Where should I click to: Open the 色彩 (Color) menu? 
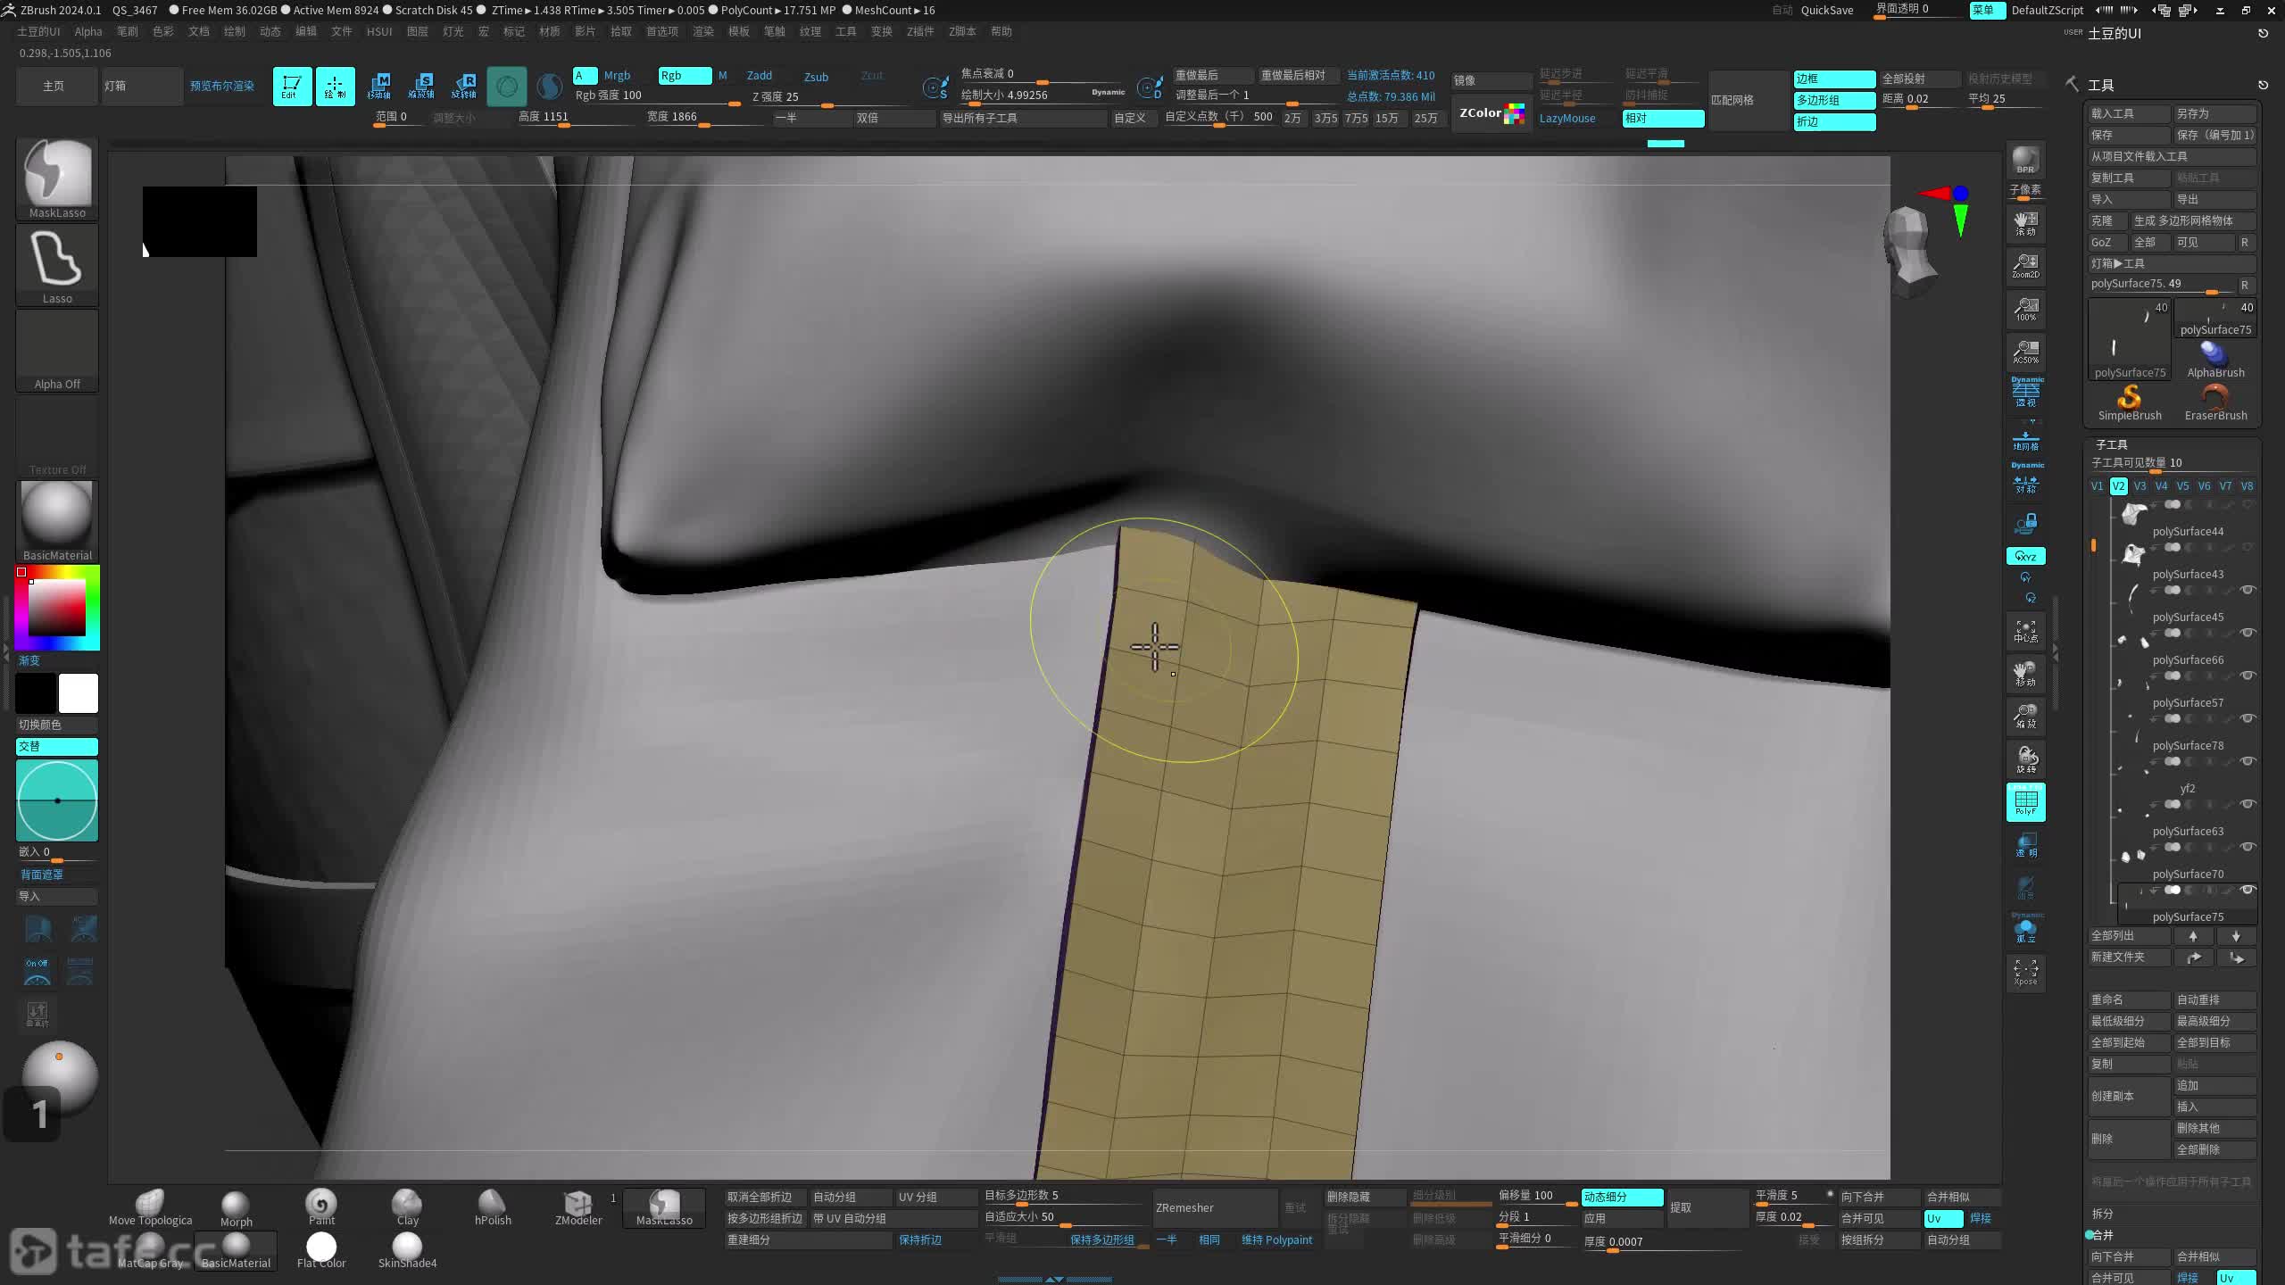[163, 31]
